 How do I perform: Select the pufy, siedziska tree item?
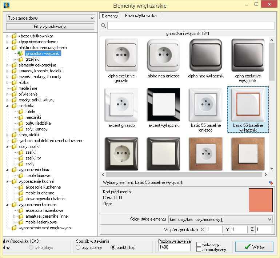[38, 123]
